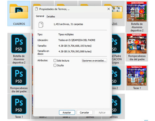Select the Botella de Aluminio deportiva 2 PSD file
Image resolution: width=155 pixels, height=121 pixels.
click(19, 49)
